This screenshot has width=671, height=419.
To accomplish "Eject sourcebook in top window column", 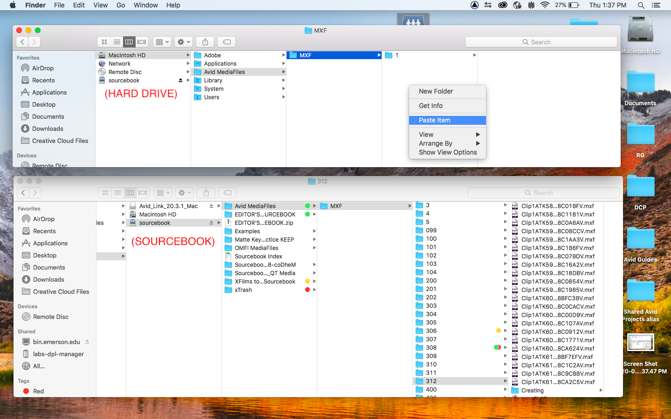I will click(181, 81).
